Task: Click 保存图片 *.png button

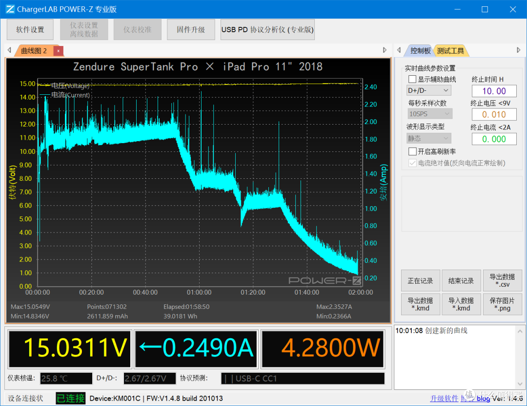Action: (502, 304)
